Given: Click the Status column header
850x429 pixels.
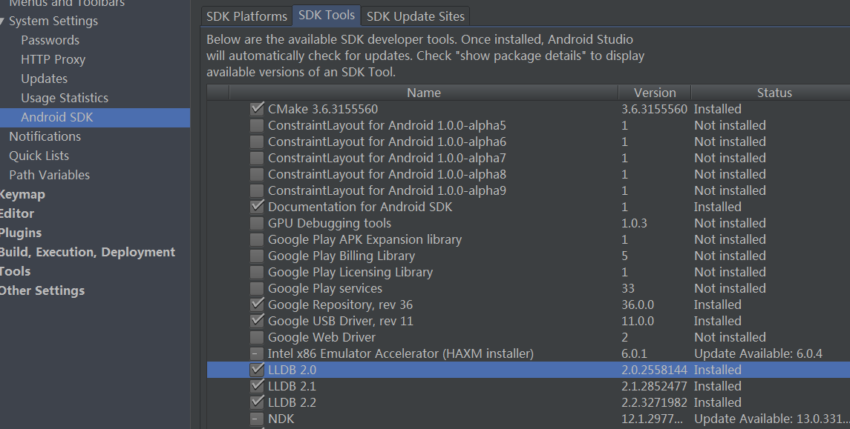Looking at the screenshot, I should coord(774,93).
